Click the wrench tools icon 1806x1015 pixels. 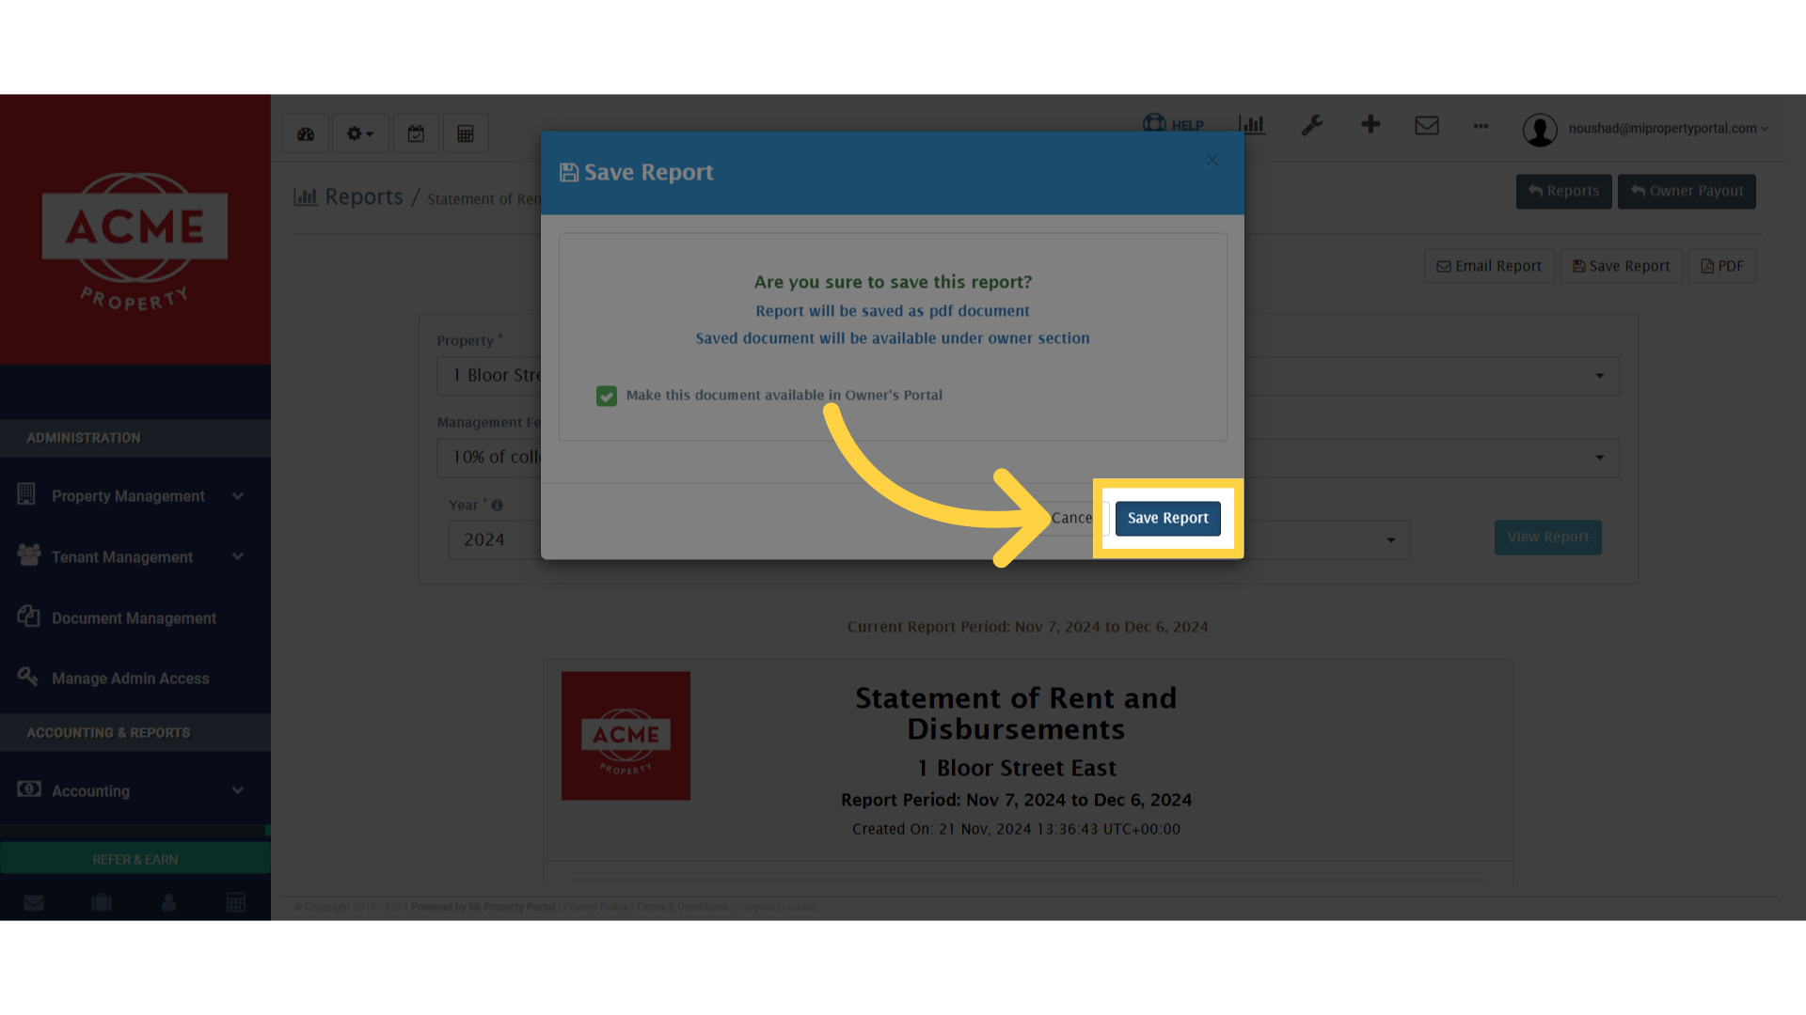[x=1312, y=125]
